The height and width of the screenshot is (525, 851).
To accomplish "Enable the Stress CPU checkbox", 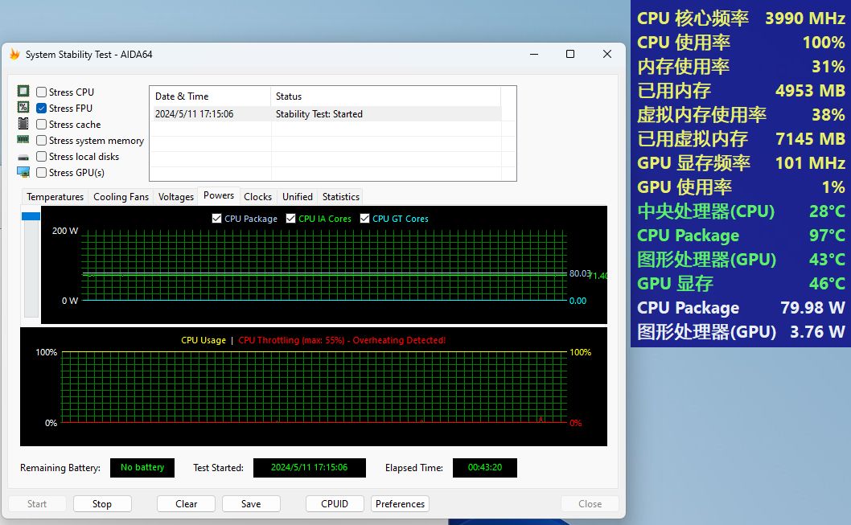I will click(x=41, y=92).
